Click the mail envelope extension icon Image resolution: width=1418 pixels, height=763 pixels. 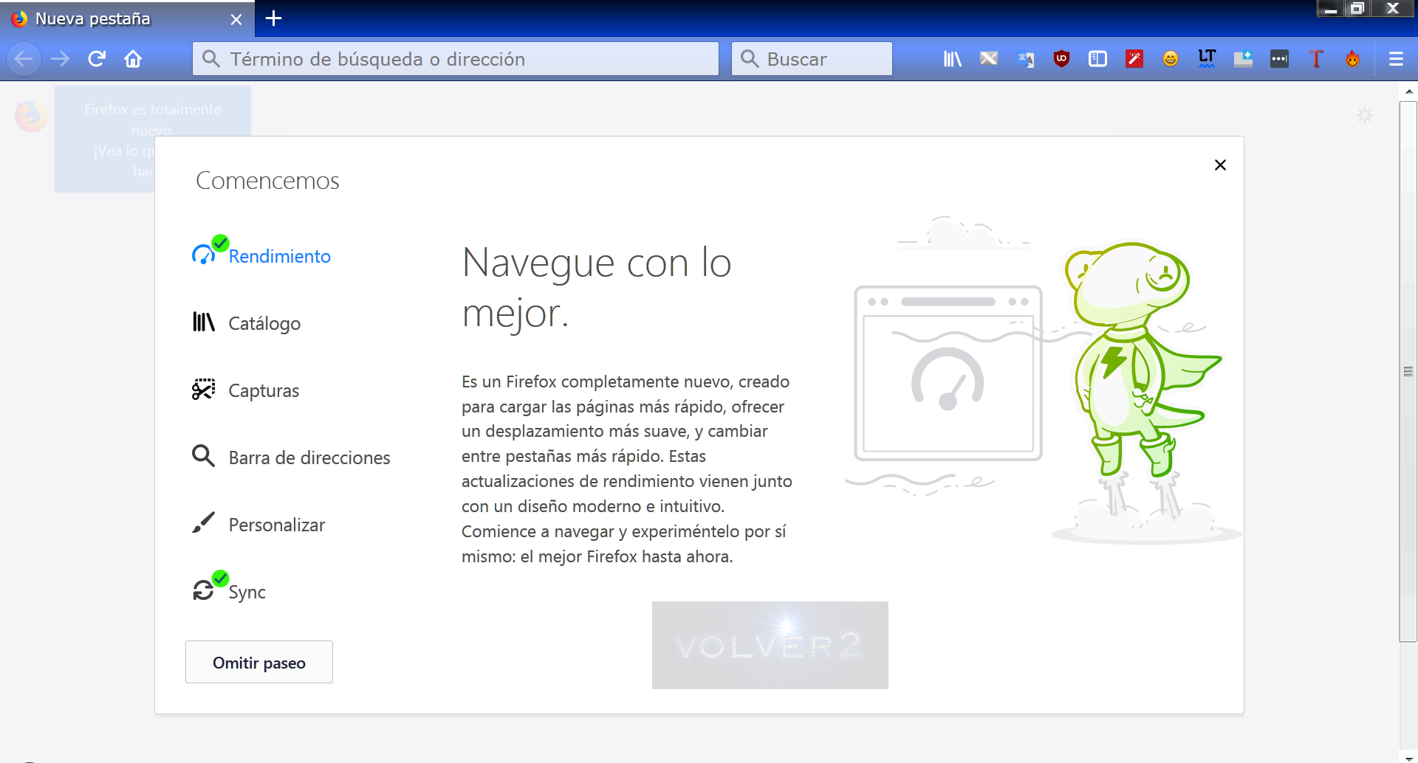click(x=989, y=59)
